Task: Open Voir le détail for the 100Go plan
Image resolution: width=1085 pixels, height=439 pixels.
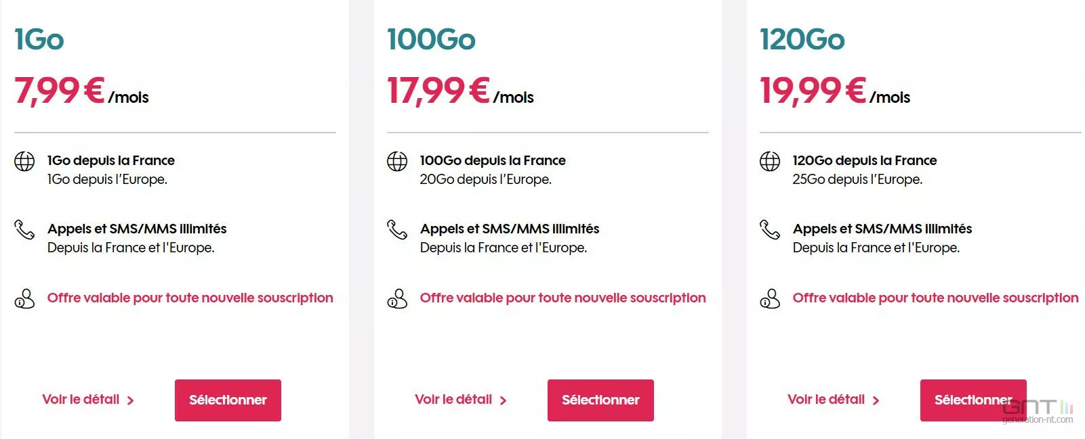Action: (x=453, y=399)
